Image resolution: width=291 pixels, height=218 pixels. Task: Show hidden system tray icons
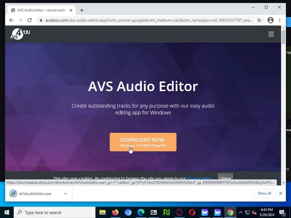pos(240,212)
